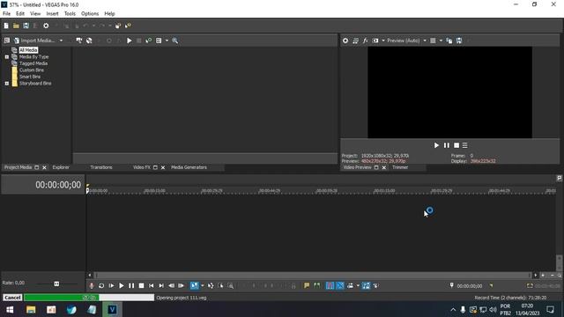
Task: Open the Options menu
Action: (x=90, y=14)
